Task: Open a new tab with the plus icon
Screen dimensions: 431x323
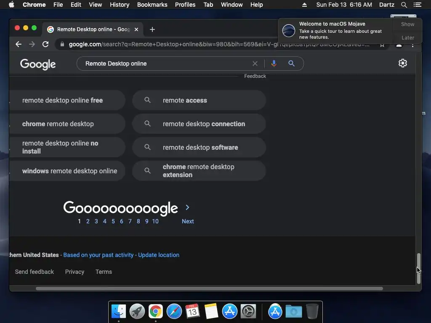Action: pyautogui.click(x=152, y=29)
